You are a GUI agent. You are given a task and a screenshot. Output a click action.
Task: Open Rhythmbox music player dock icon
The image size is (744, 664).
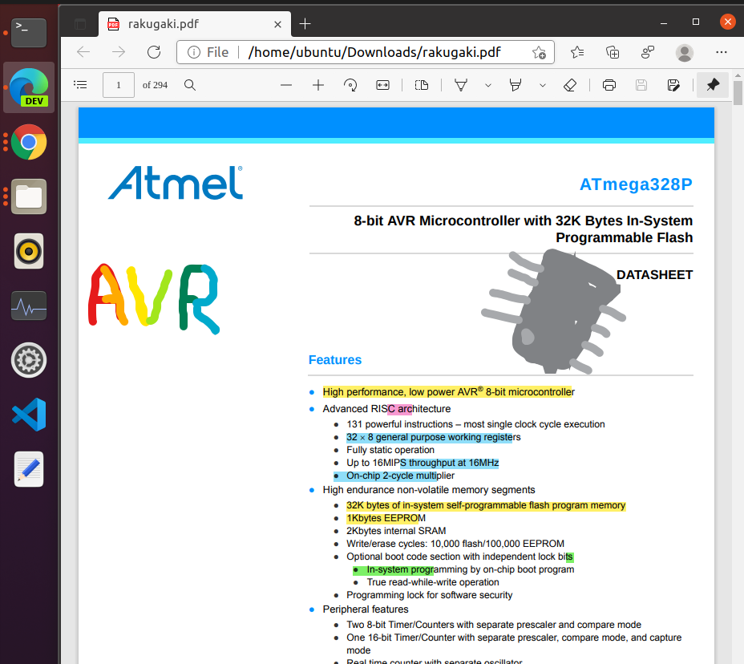pyautogui.click(x=29, y=251)
